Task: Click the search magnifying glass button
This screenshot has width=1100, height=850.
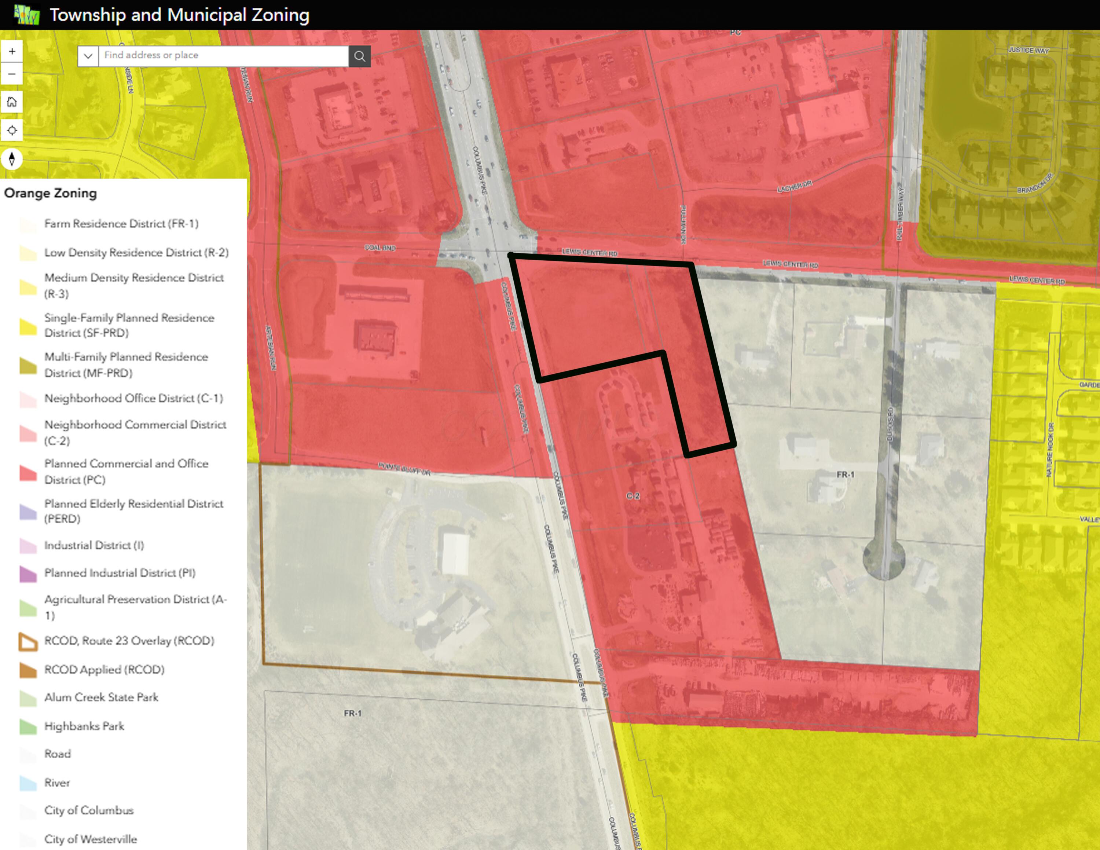Action: [360, 56]
